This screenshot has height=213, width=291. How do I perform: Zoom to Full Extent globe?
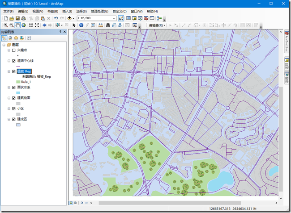point(24,25)
